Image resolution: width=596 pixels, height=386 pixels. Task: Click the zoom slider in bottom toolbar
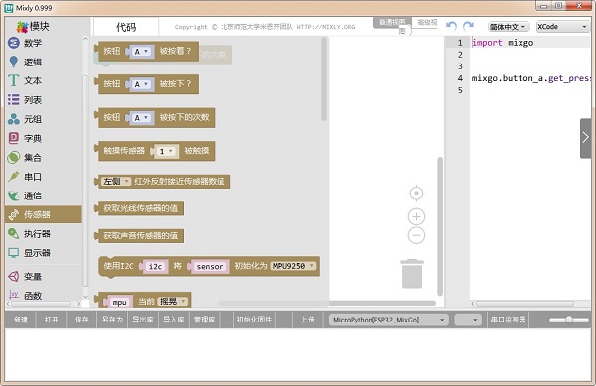(x=569, y=320)
